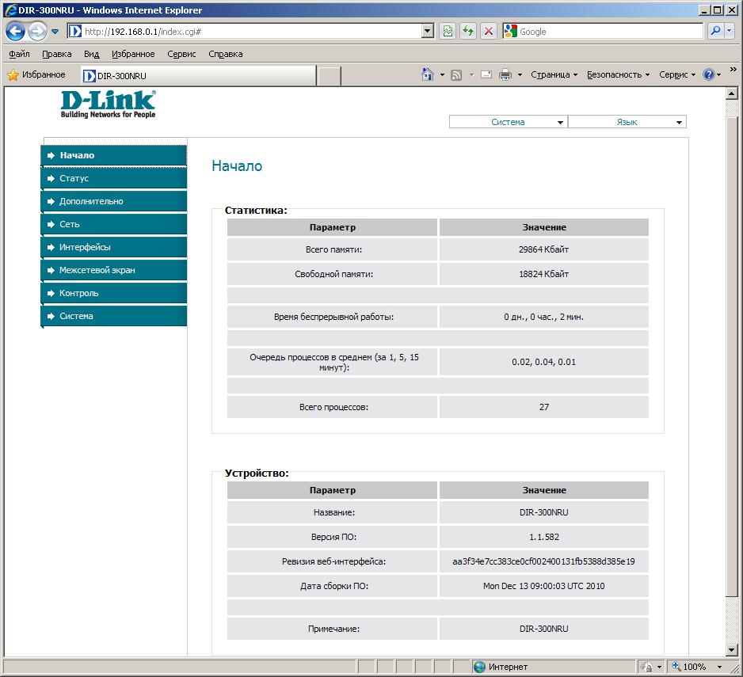Open the Безопасность toolbar menu

point(619,75)
